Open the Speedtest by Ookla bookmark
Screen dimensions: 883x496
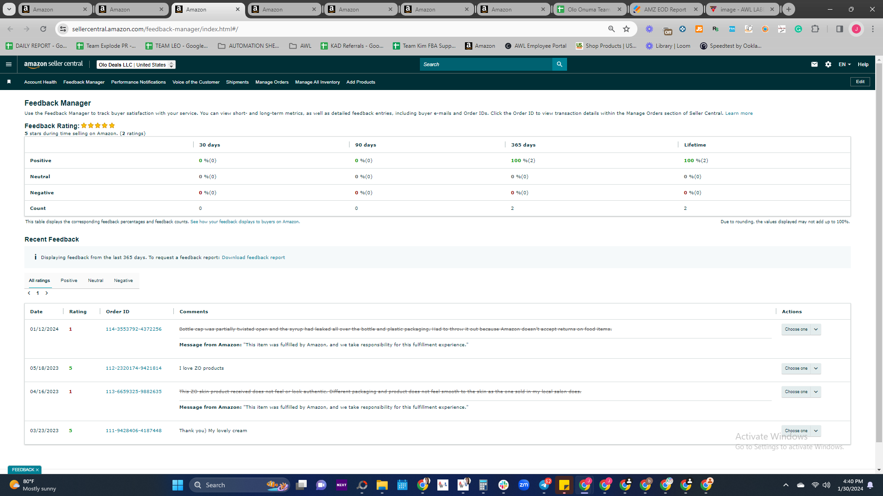(731, 46)
